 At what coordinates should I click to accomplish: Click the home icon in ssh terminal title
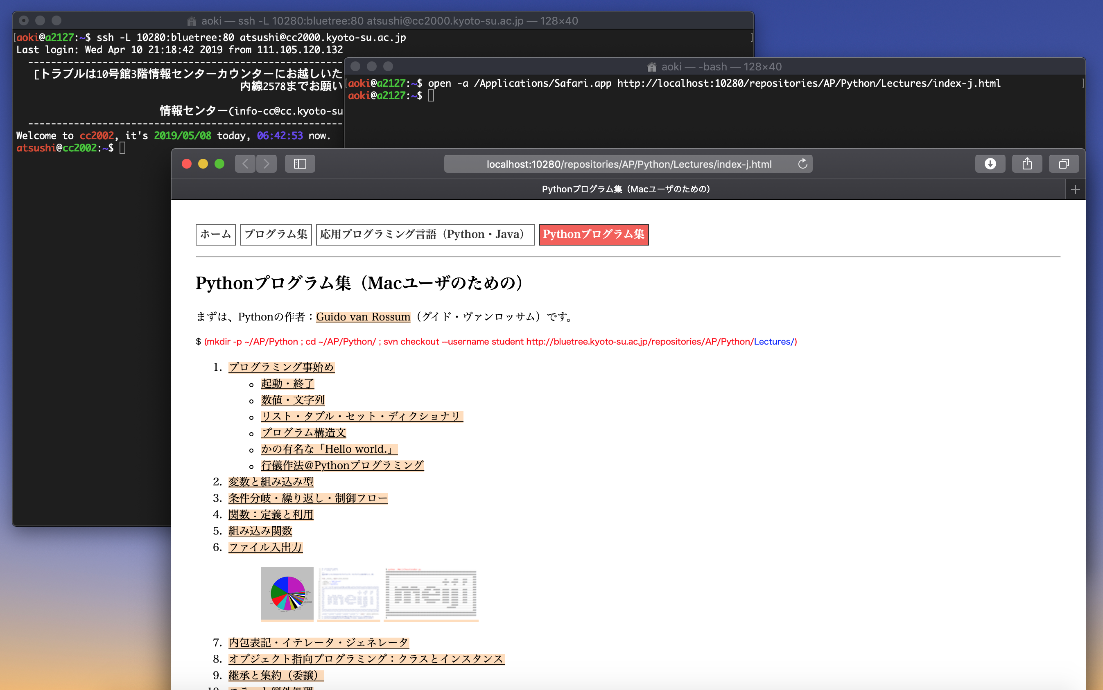pos(192,21)
